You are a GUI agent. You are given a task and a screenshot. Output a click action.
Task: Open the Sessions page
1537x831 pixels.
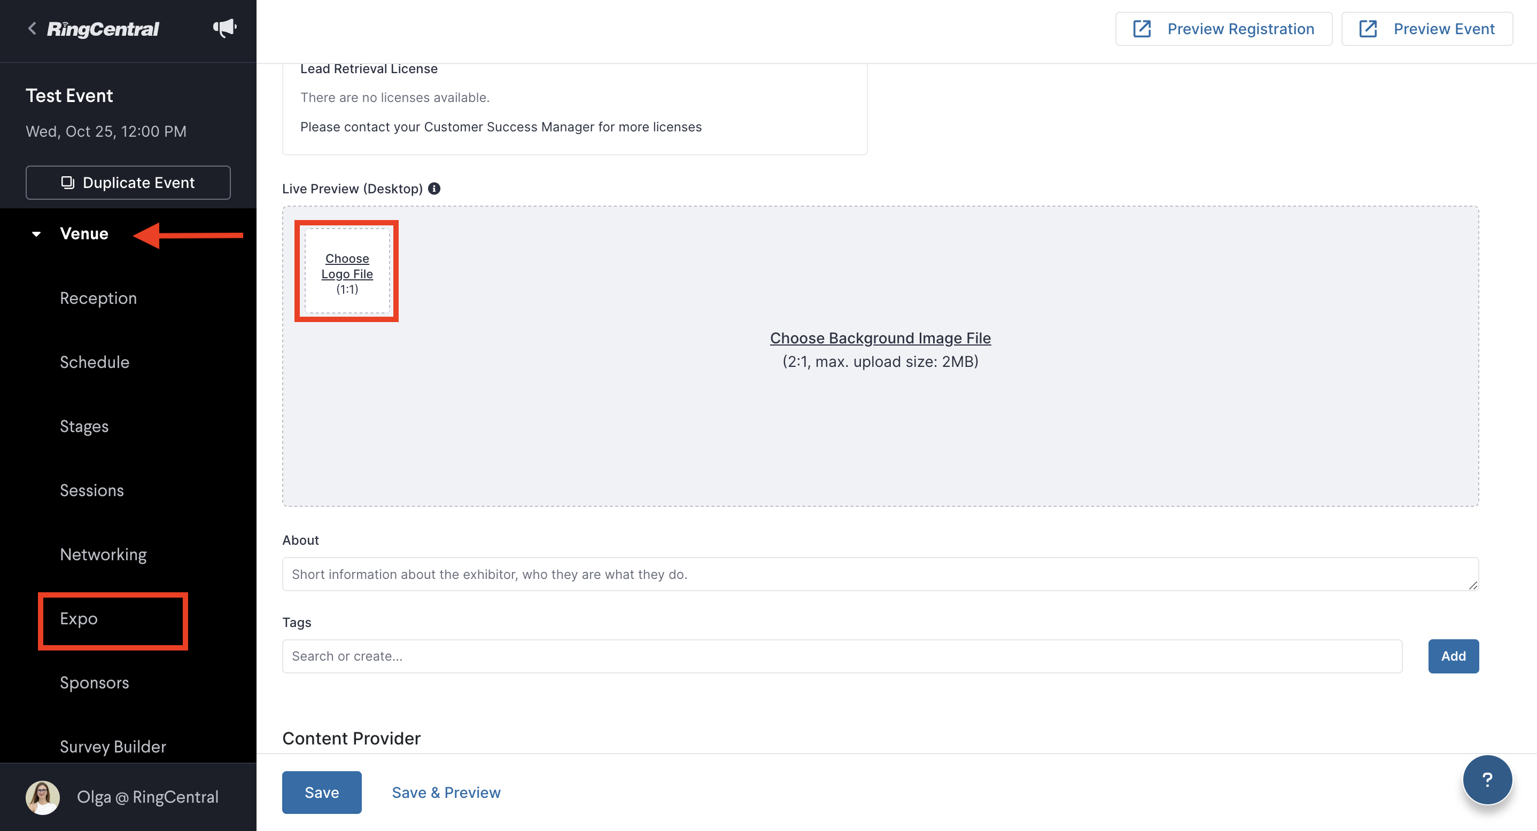[92, 491]
